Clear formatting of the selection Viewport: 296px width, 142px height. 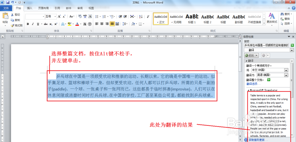pos(80,17)
